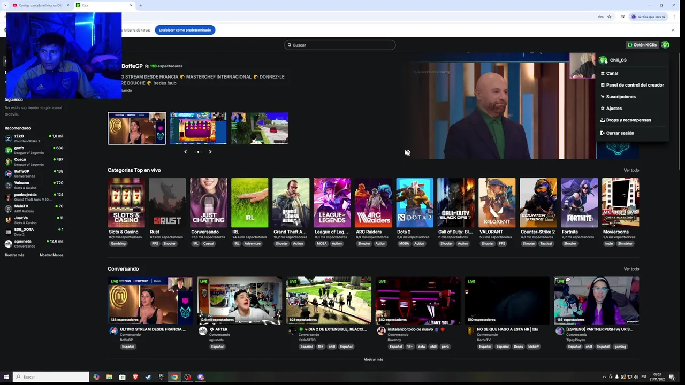The width and height of the screenshot is (685, 385).
Task: Click Ver todo next to Categorías Top en vivo
Action: pyautogui.click(x=631, y=170)
